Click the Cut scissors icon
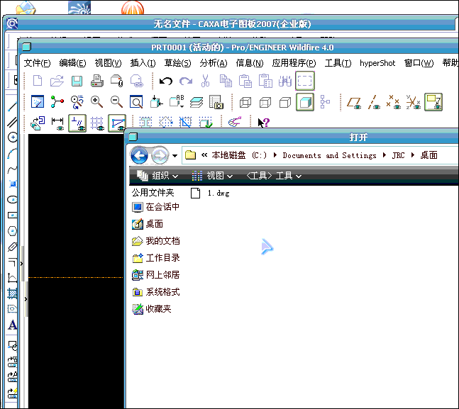 pos(206,81)
